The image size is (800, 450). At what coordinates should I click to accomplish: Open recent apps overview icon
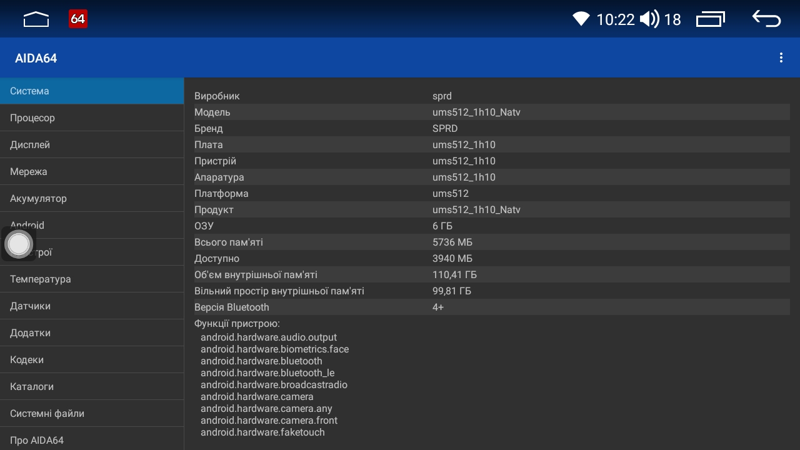711,19
